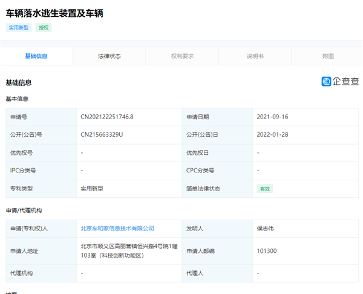The height and width of the screenshot is (294, 363).
Task: Click the application date 2021-09-16
Action: (x=273, y=117)
